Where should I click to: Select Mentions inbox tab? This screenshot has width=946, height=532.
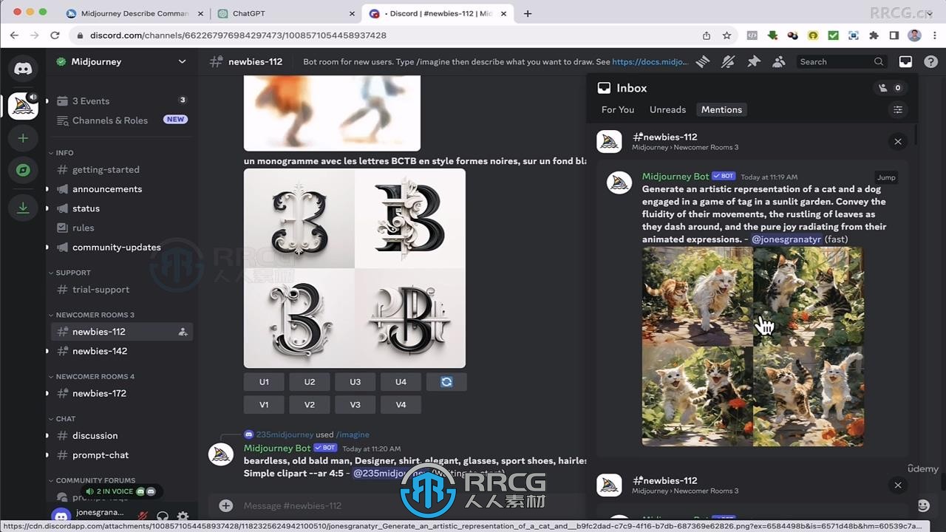point(721,109)
